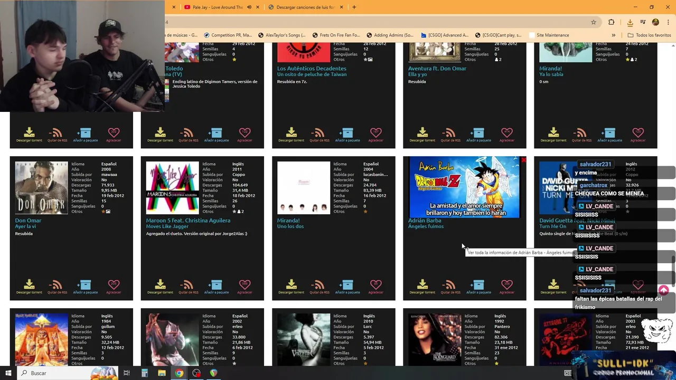Screen dimensions: 676x380
Task: Add Miranda! Uno los dos to package
Action: pyautogui.click(x=347, y=287)
